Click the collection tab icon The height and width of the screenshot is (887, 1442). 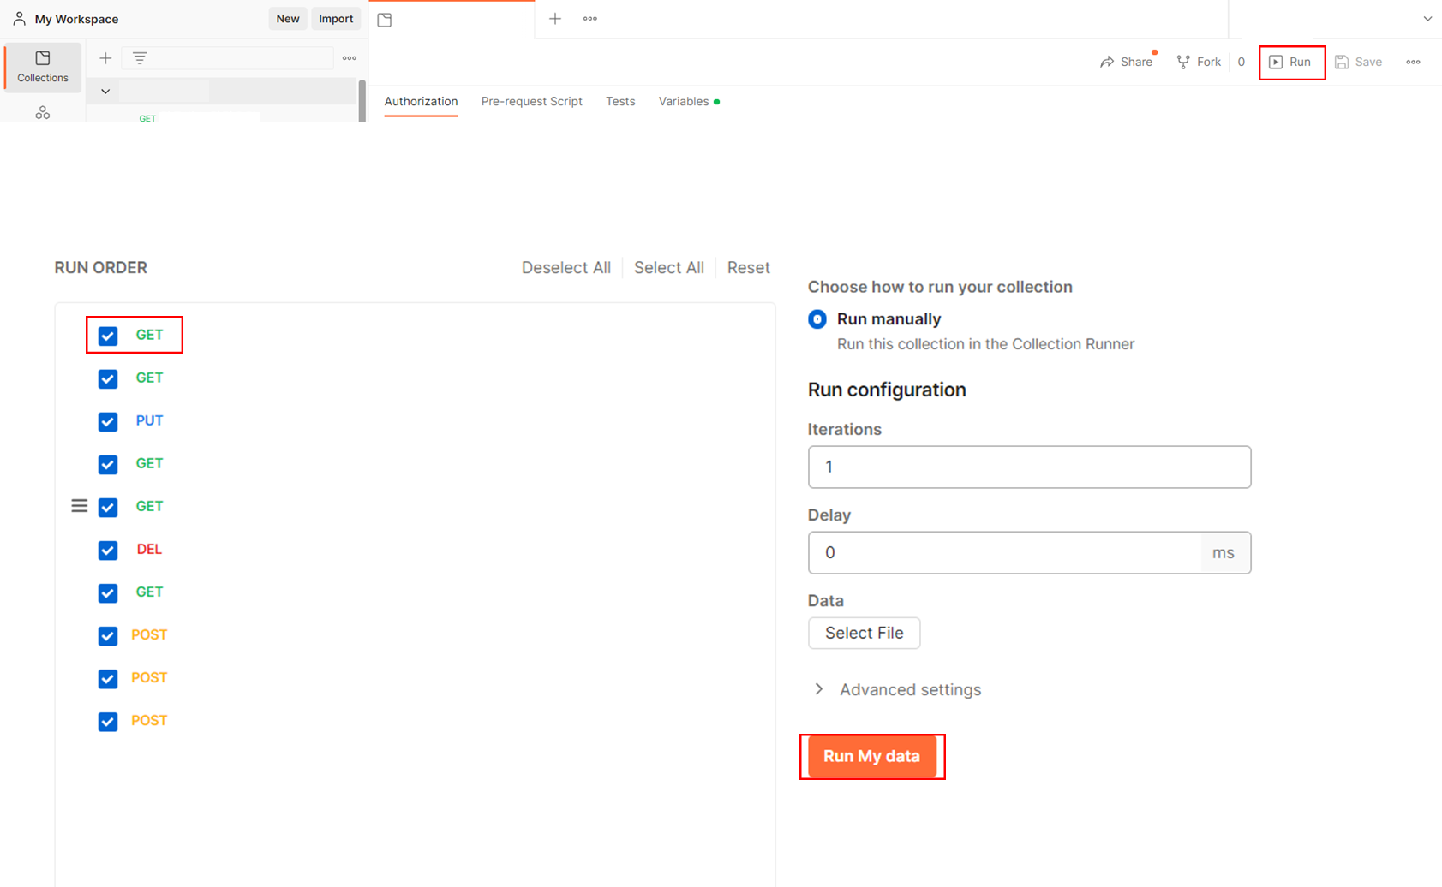coord(385,20)
